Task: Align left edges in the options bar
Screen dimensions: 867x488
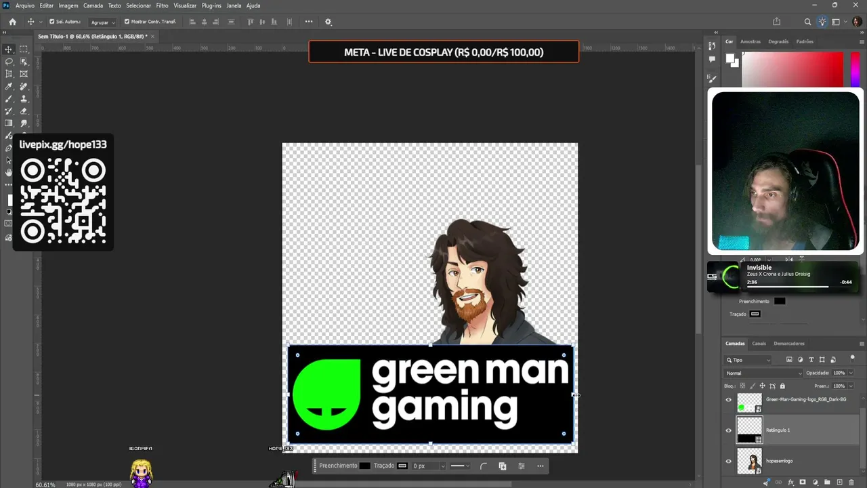Action: [x=192, y=22]
